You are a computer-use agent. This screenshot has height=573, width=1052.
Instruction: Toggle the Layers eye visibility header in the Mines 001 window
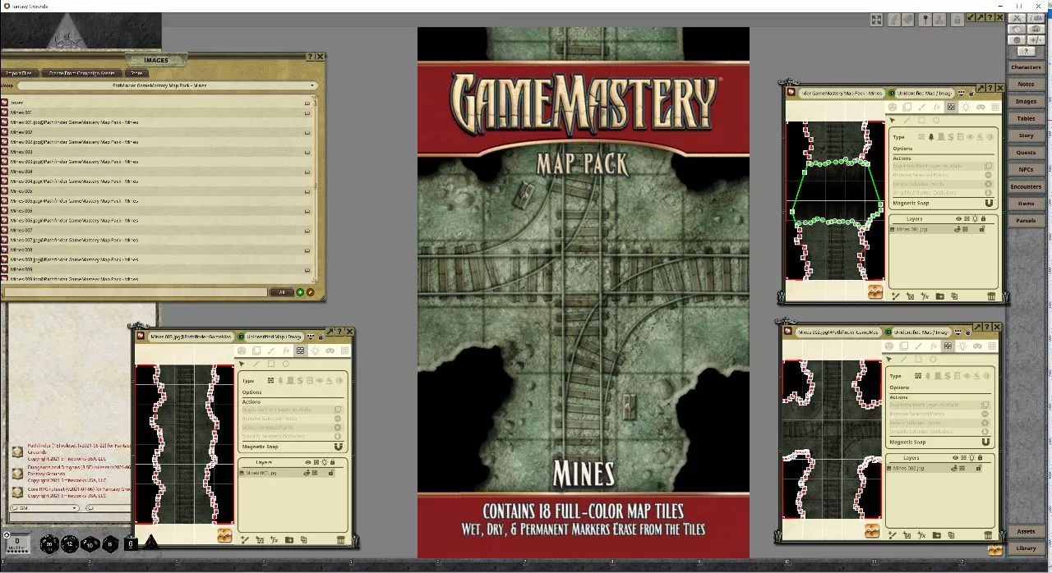click(958, 218)
